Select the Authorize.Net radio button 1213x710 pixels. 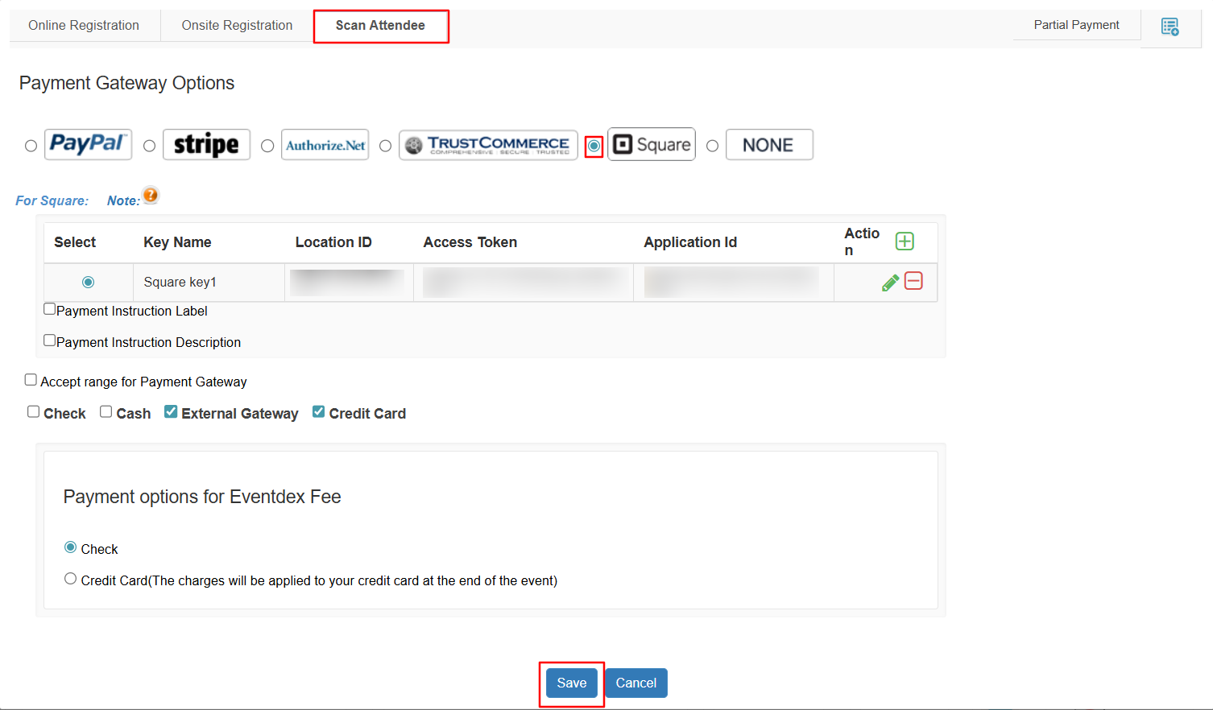point(267,146)
